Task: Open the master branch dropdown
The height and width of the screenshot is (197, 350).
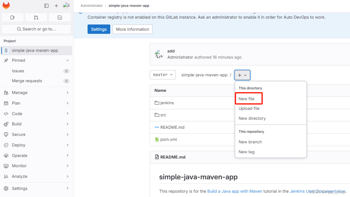Action: [162, 75]
